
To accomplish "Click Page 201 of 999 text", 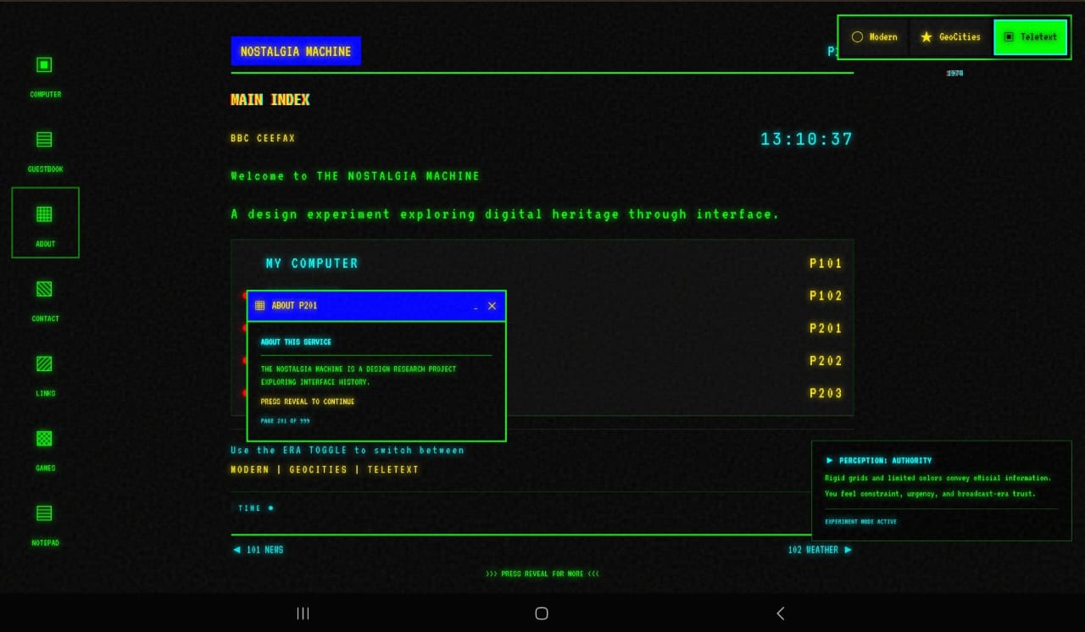I will click(285, 421).
